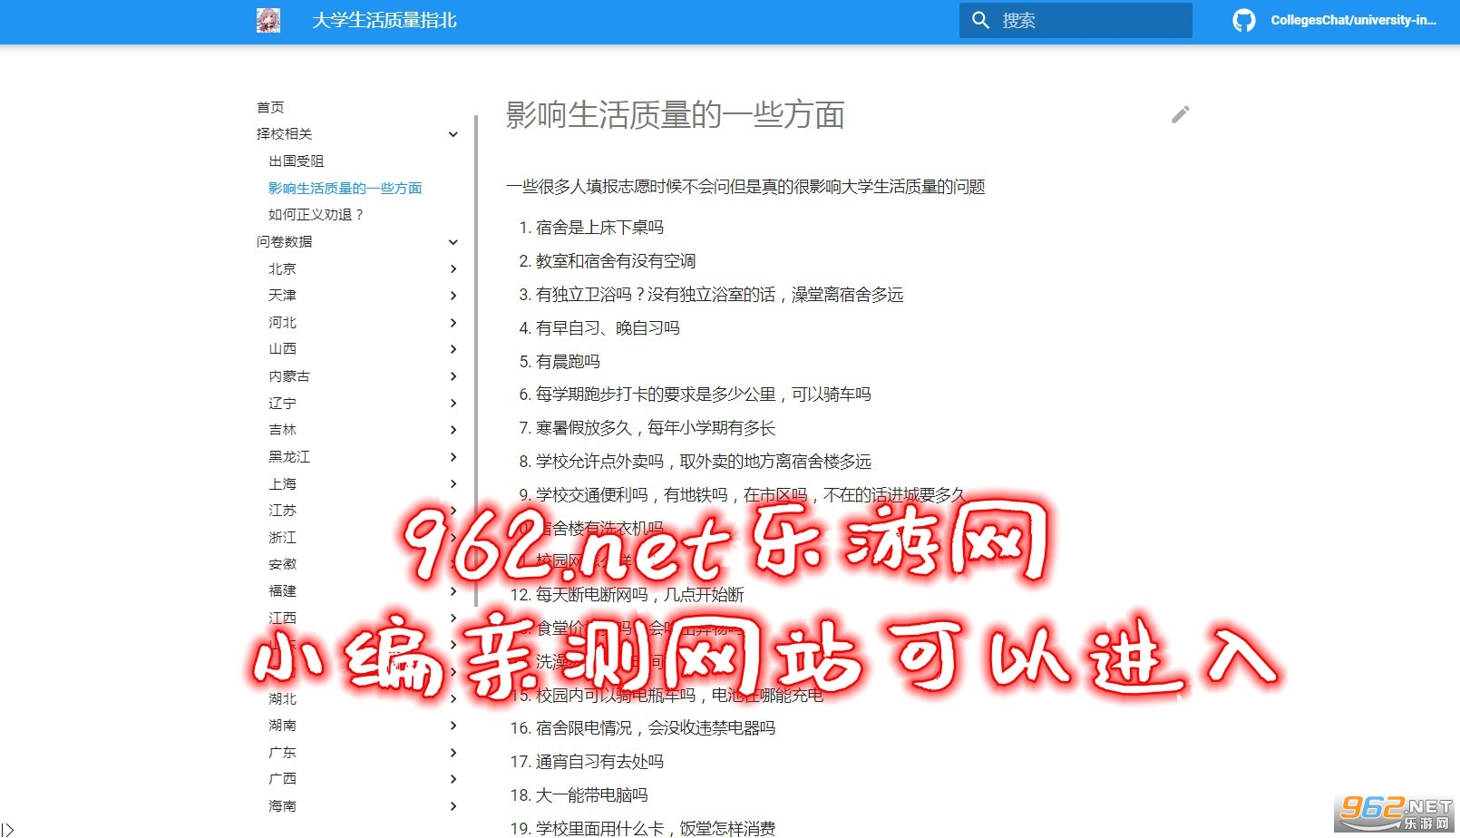Expand the 海南 chevron

point(453,806)
